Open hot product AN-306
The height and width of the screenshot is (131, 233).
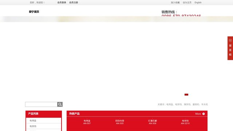coord(153,122)
